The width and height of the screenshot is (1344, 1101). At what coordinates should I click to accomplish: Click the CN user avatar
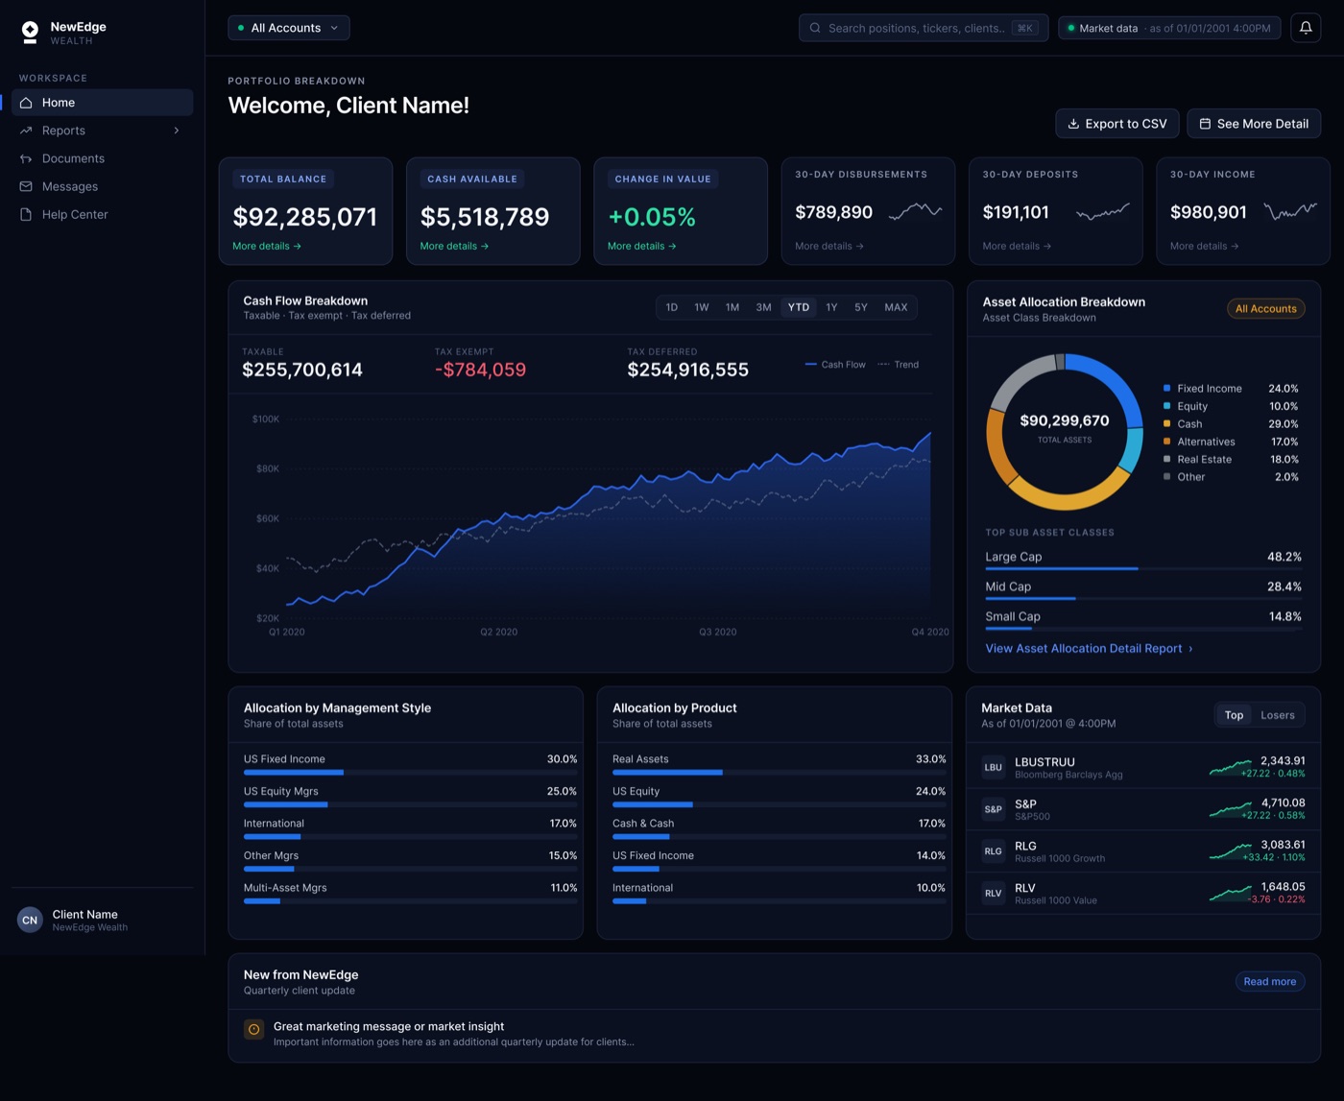click(x=30, y=920)
